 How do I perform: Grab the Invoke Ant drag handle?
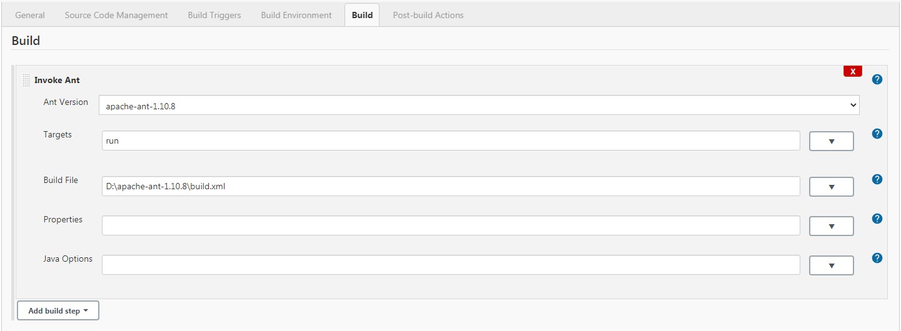pos(26,80)
